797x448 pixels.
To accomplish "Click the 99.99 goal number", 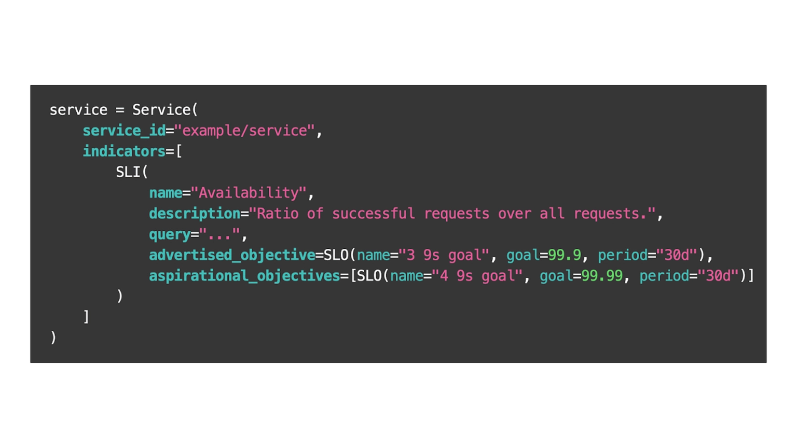I will point(602,276).
